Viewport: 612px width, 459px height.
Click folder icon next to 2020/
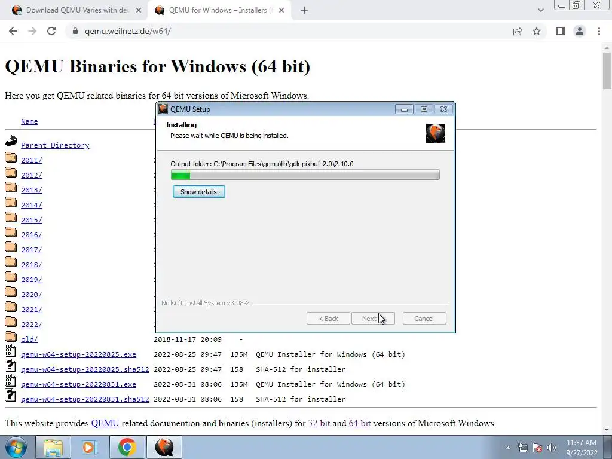coord(11,292)
